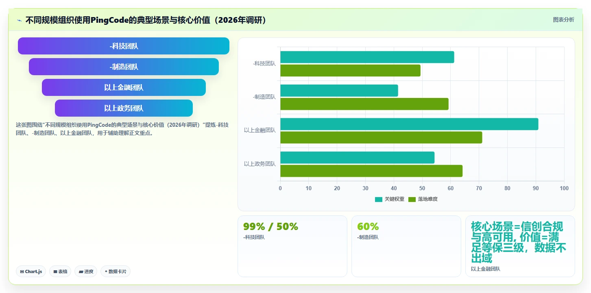
Task: Click the teal 关键权重 bar for -科技团队
Action: coord(367,57)
